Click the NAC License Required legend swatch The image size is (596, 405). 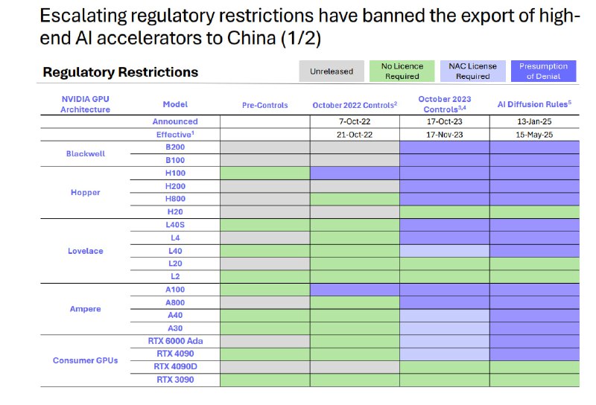pos(472,71)
